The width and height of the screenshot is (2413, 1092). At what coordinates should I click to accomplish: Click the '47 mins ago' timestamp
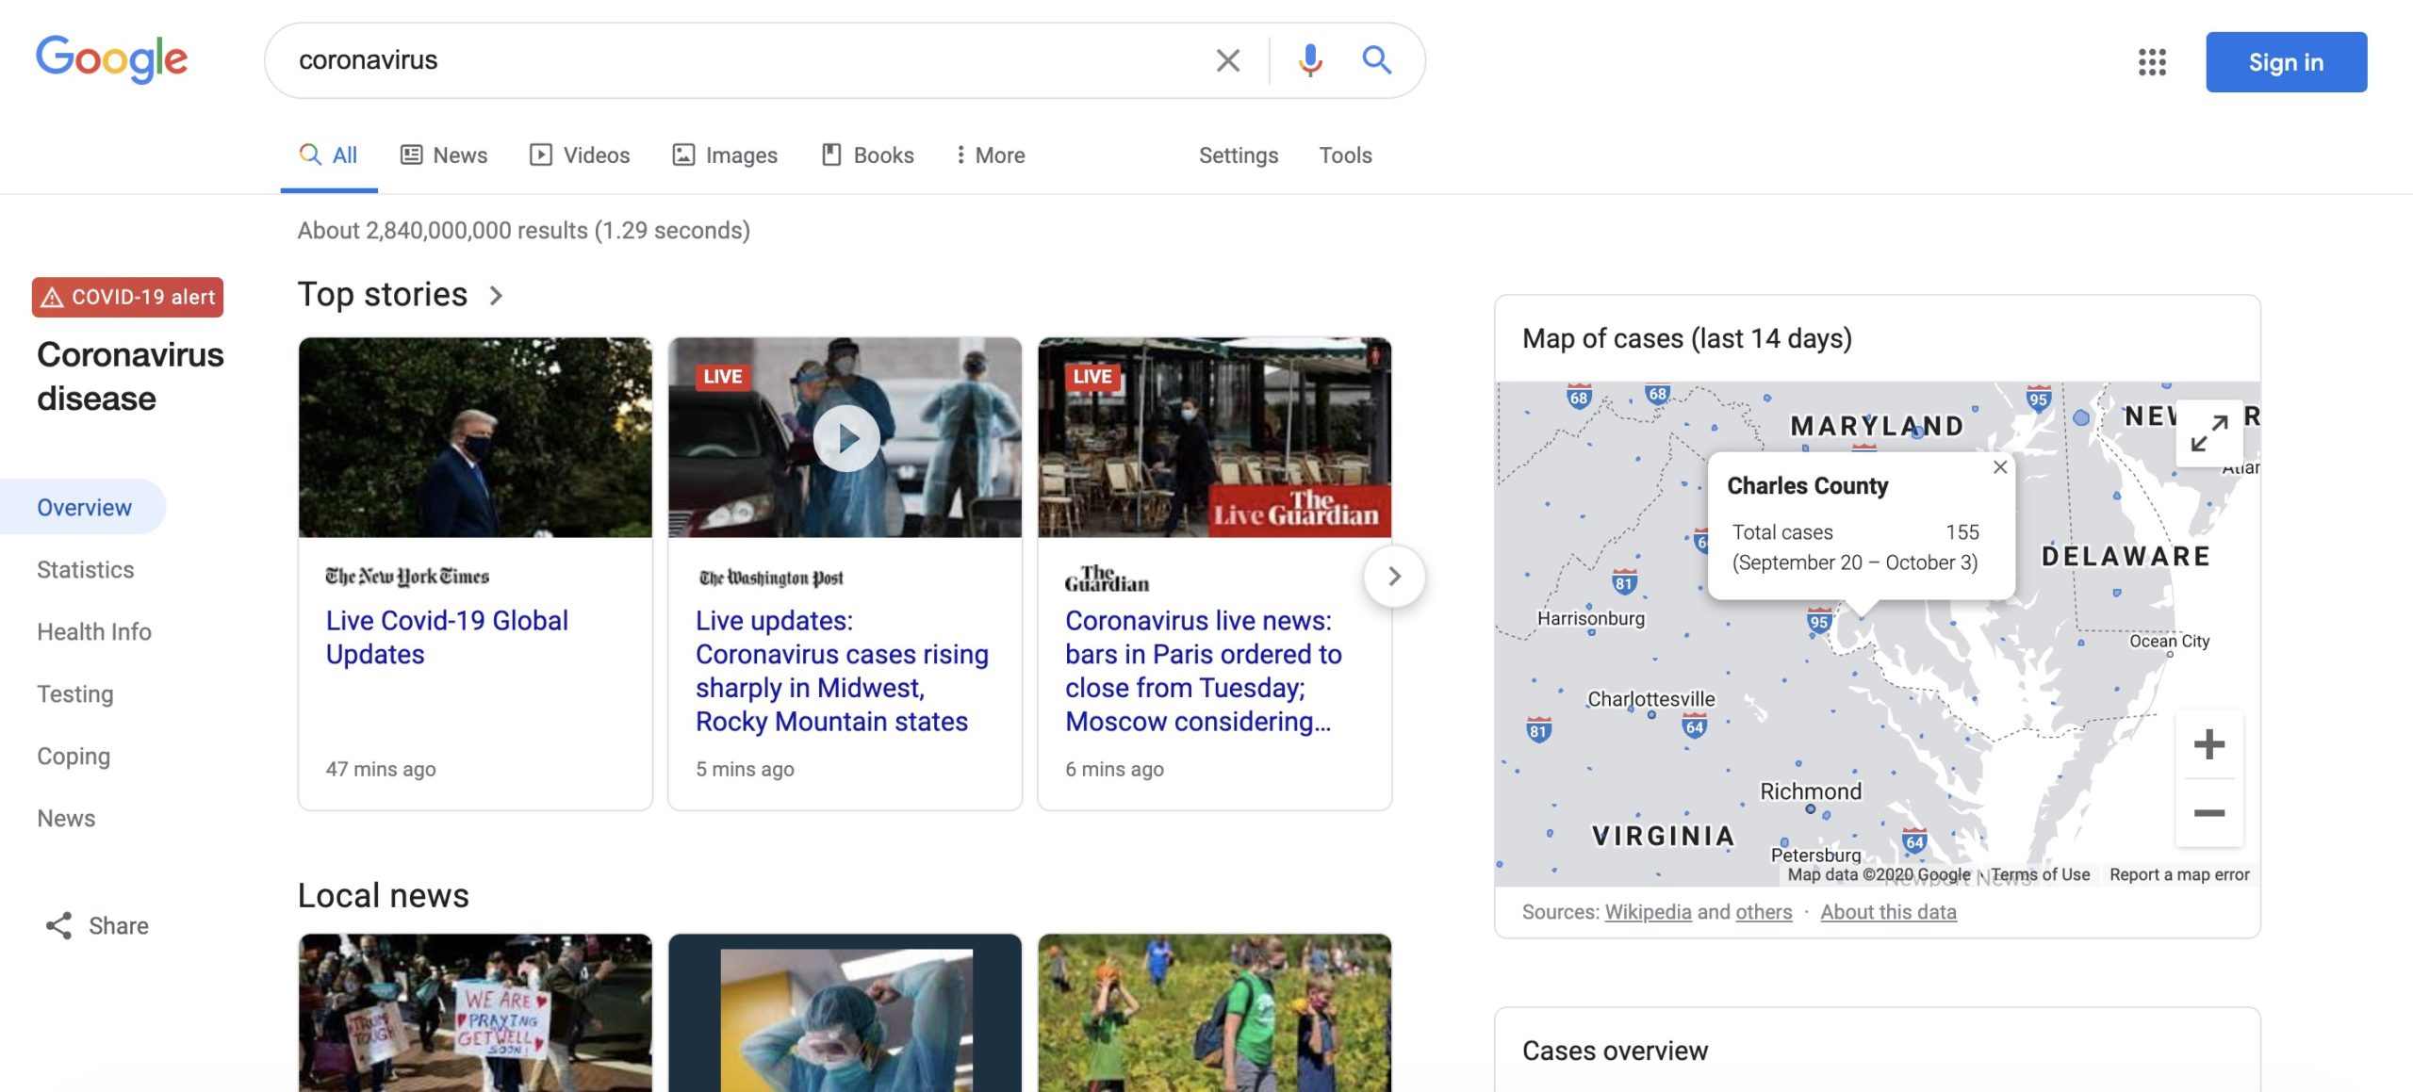pos(381,769)
